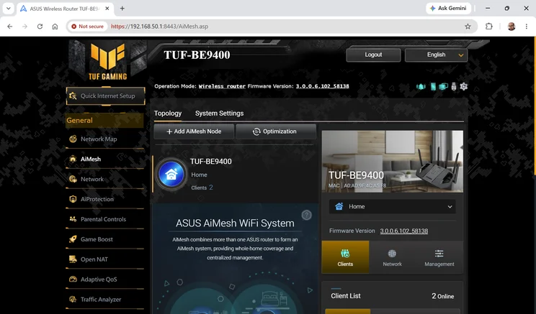
Task: Click Add AiMesh Node button
Action: (194, 131)
